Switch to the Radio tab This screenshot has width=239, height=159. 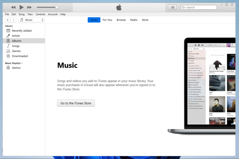(134, 20)
